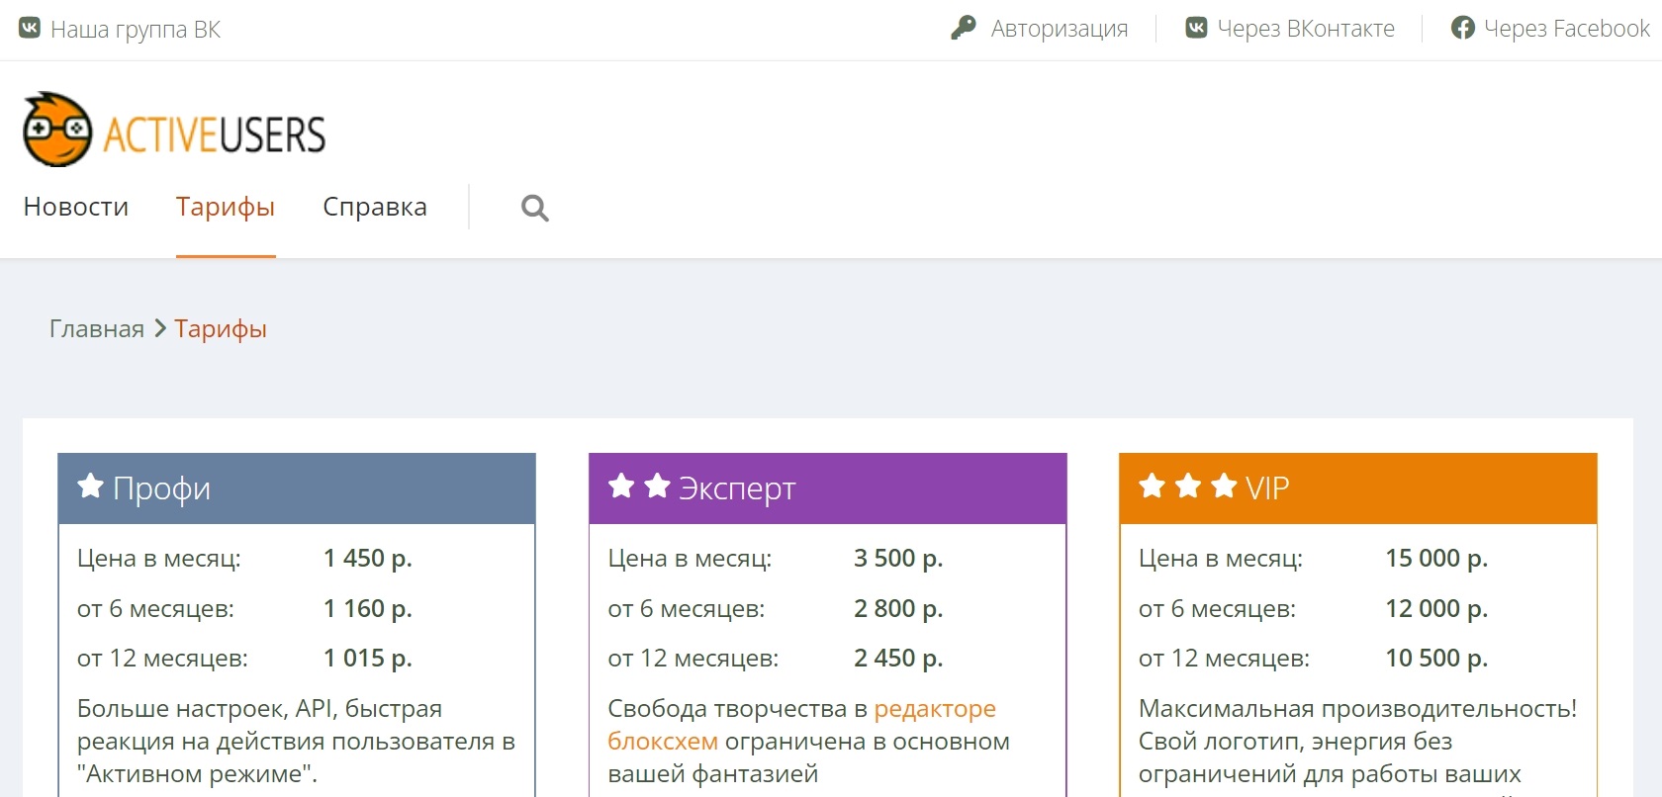Click the key icon beside Авторизация
The height and width of the screenshot is (797, 1662).
pos(964,28)
